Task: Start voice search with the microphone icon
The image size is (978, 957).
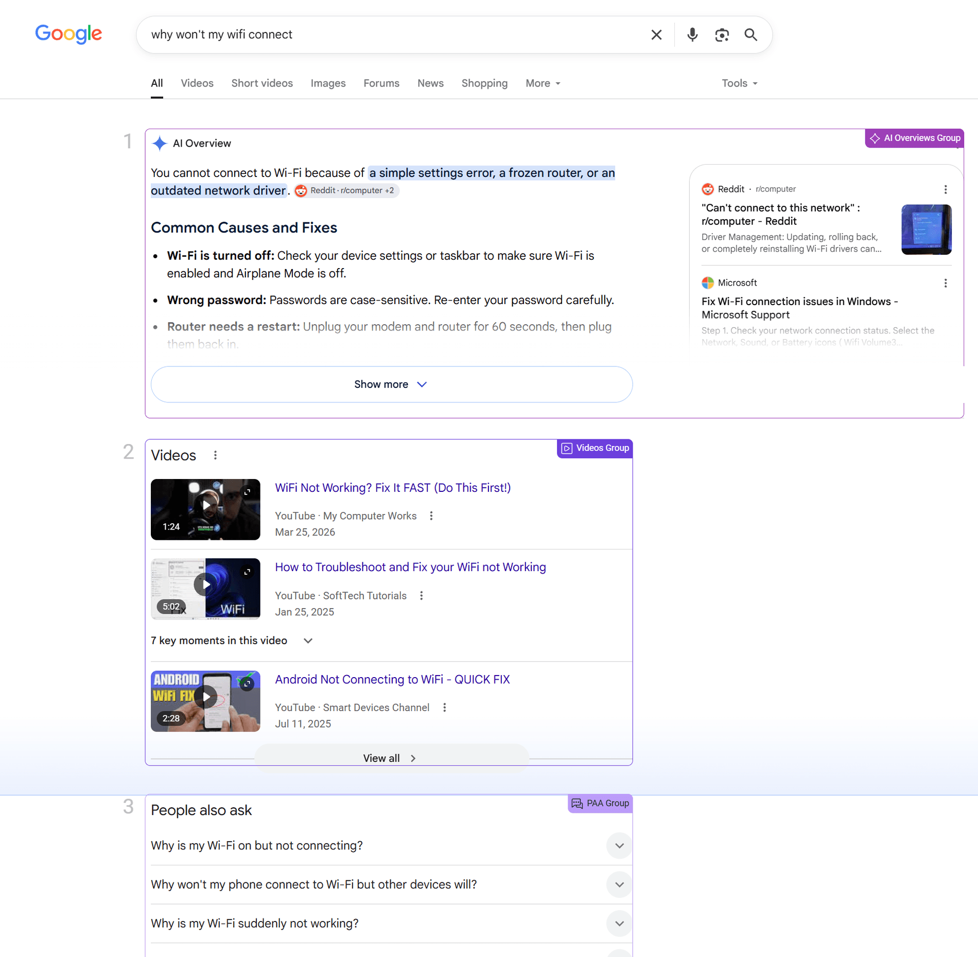Action: 692,34
